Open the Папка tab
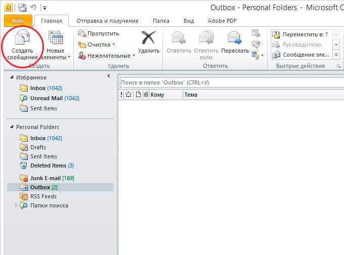Screen dimensions: 344x255 (x=161, y=21)
